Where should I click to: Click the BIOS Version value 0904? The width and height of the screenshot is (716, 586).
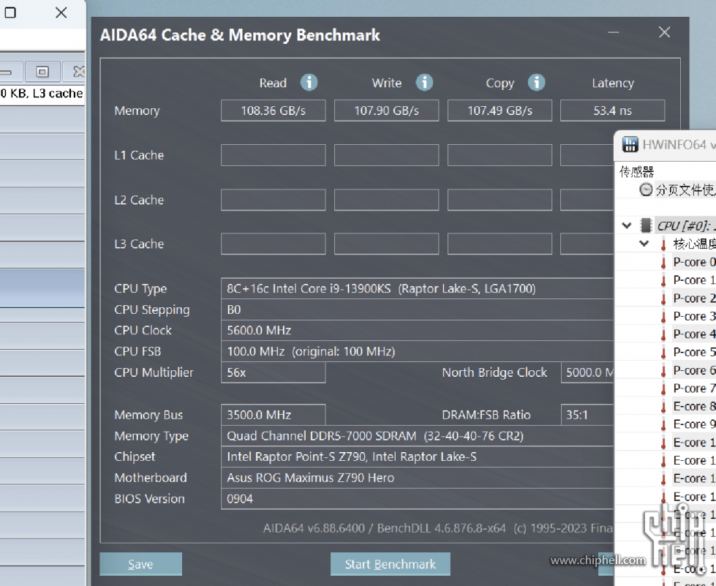click(417, 499)
